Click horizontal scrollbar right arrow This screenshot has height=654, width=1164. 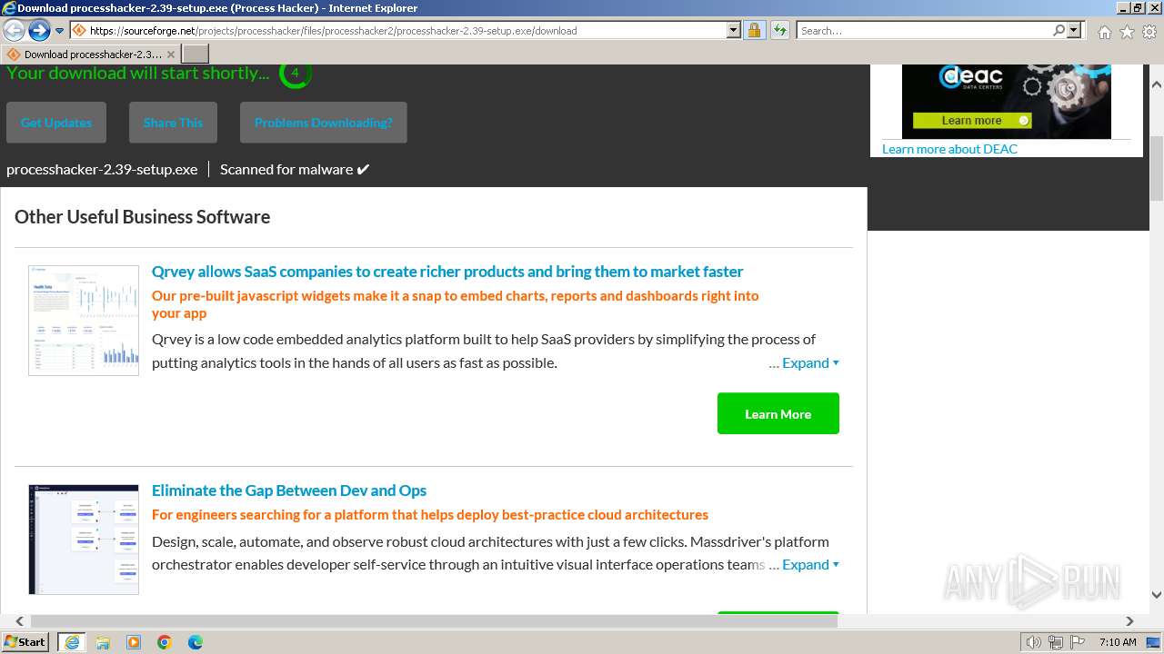point(1129,621)
